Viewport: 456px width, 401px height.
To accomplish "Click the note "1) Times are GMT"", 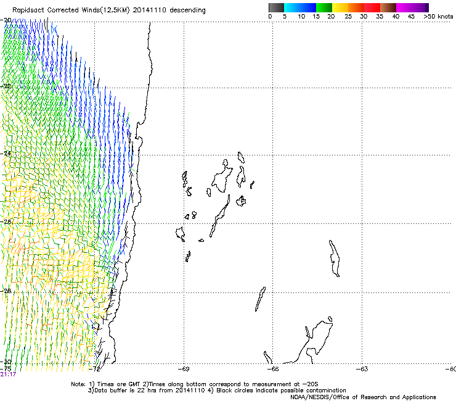I will click(x=115, y=384).
